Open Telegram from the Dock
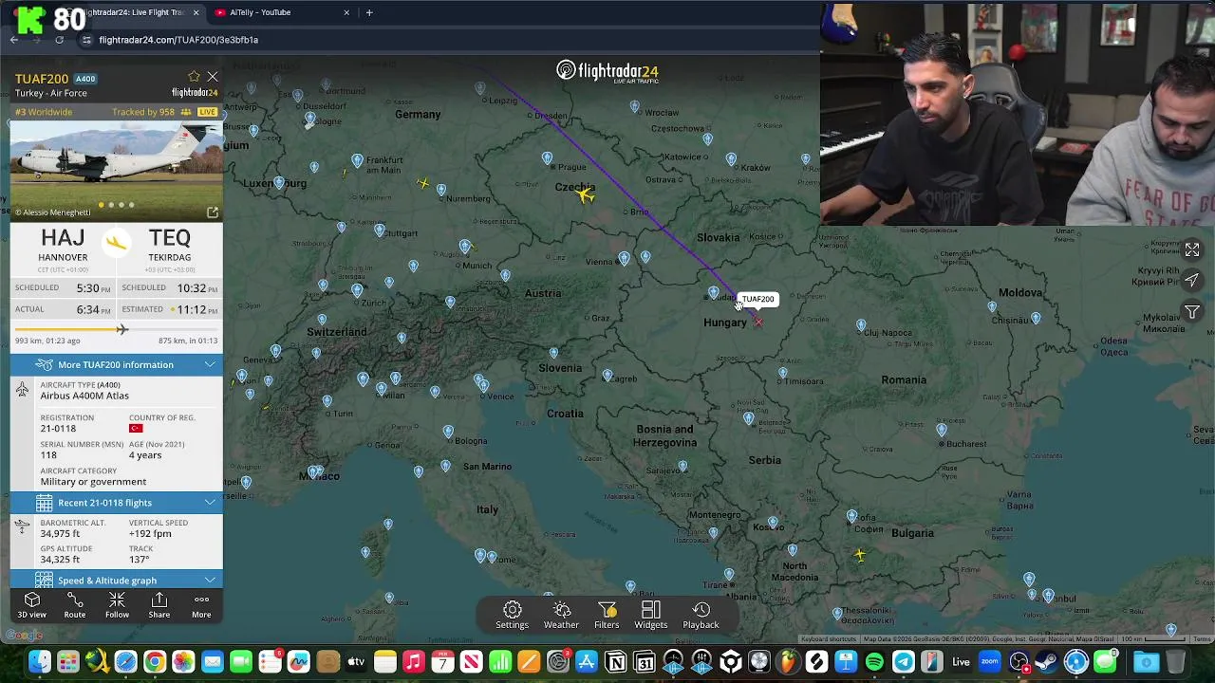This screenshot has width=1215, height=683. point(904,662)
